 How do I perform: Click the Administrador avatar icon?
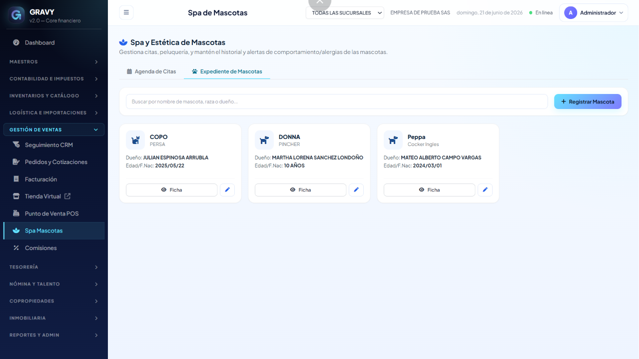[571, 13]
